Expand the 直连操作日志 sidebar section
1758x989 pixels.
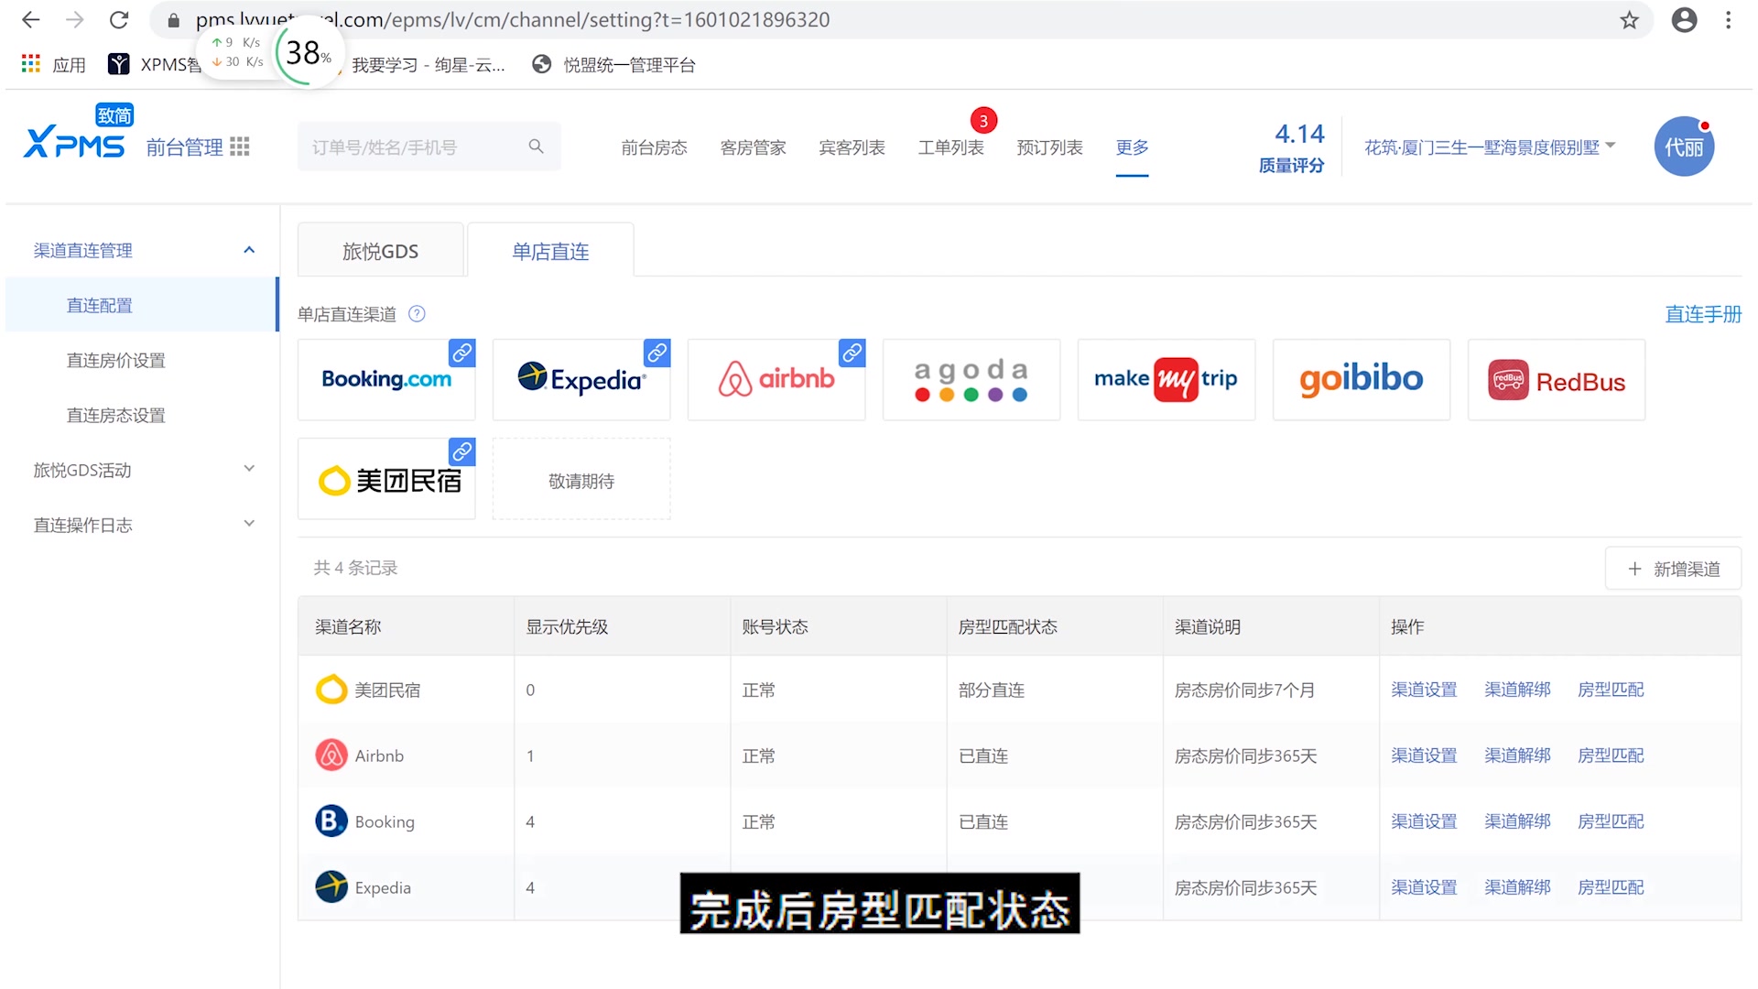coord(249,524)
